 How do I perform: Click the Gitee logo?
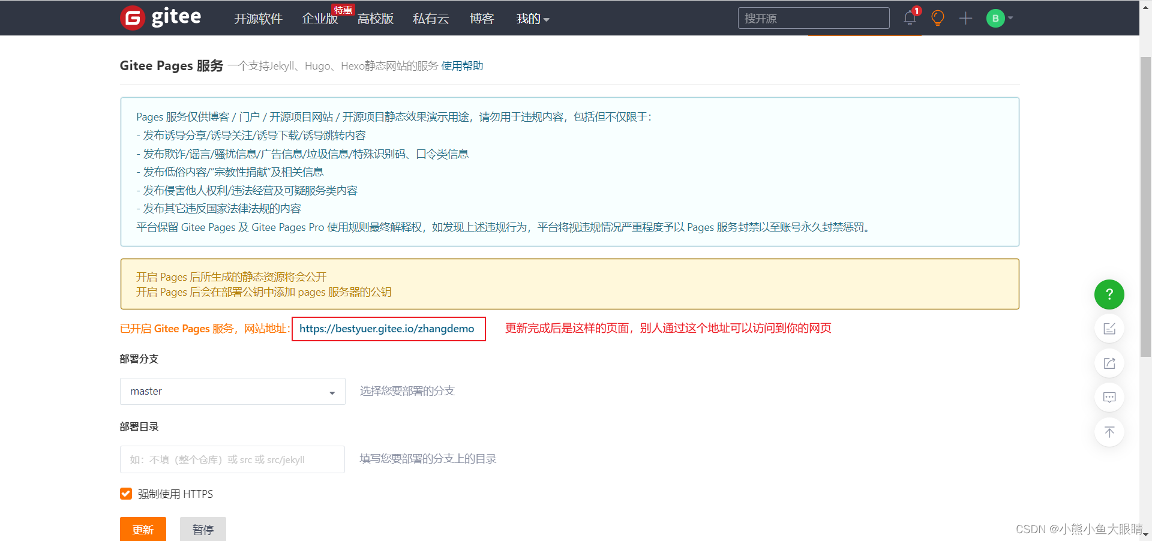[161, 17]
